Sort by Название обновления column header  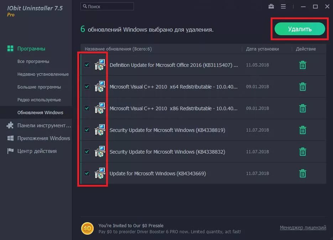click(118, 49)
